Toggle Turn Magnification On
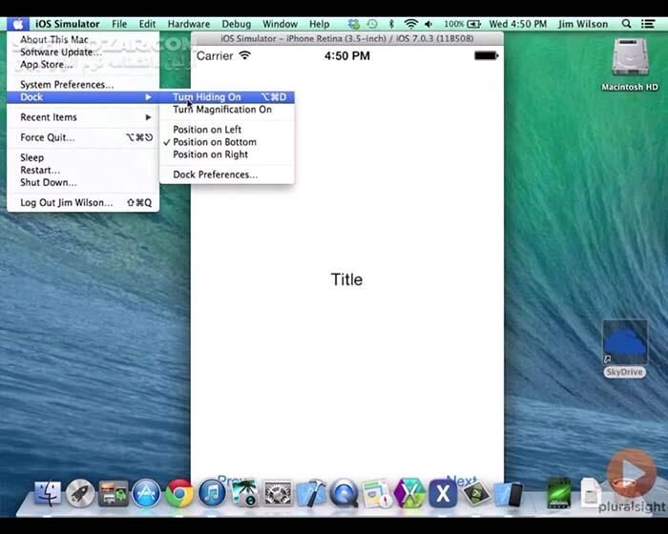668x534 pixels. pyautogui.click(x=221, y=110)
